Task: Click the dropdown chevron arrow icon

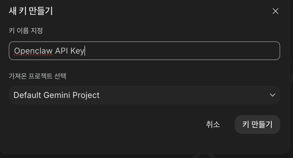Action: pos(272,95)
